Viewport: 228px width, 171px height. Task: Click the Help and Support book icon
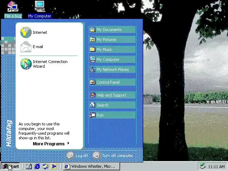(93, 95)
